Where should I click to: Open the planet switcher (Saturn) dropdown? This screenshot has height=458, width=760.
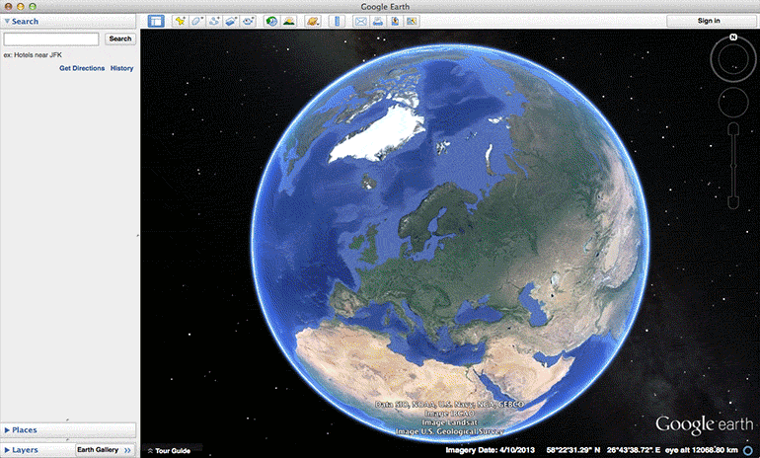[313, 21]
